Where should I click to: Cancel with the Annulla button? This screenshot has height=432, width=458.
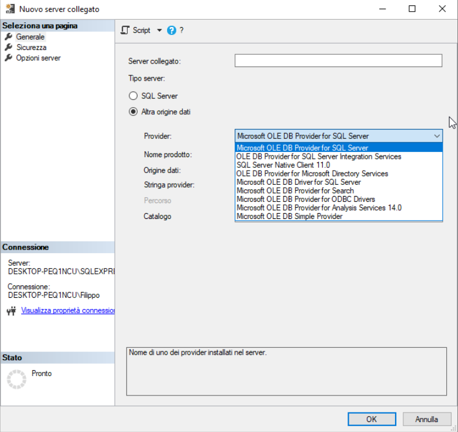coord(426,419)
